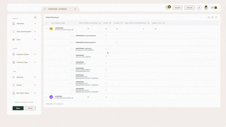Expand the Identifiers section chevron
This screenshot has height=127, width=226.
tap(35, 24)
